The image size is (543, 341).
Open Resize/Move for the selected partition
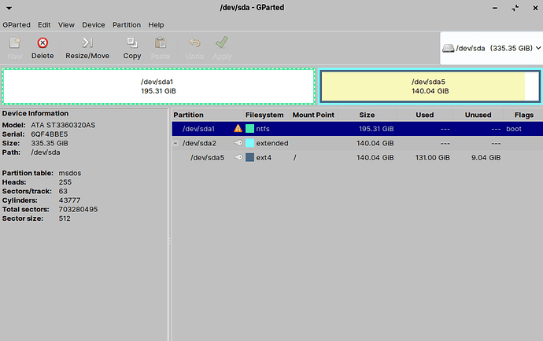point(87,48)
